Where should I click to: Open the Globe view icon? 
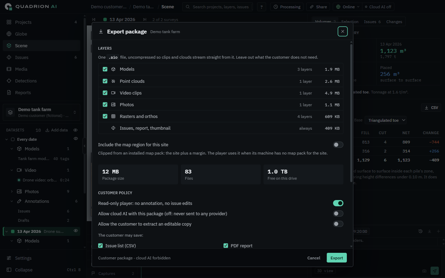pos(9,34)
